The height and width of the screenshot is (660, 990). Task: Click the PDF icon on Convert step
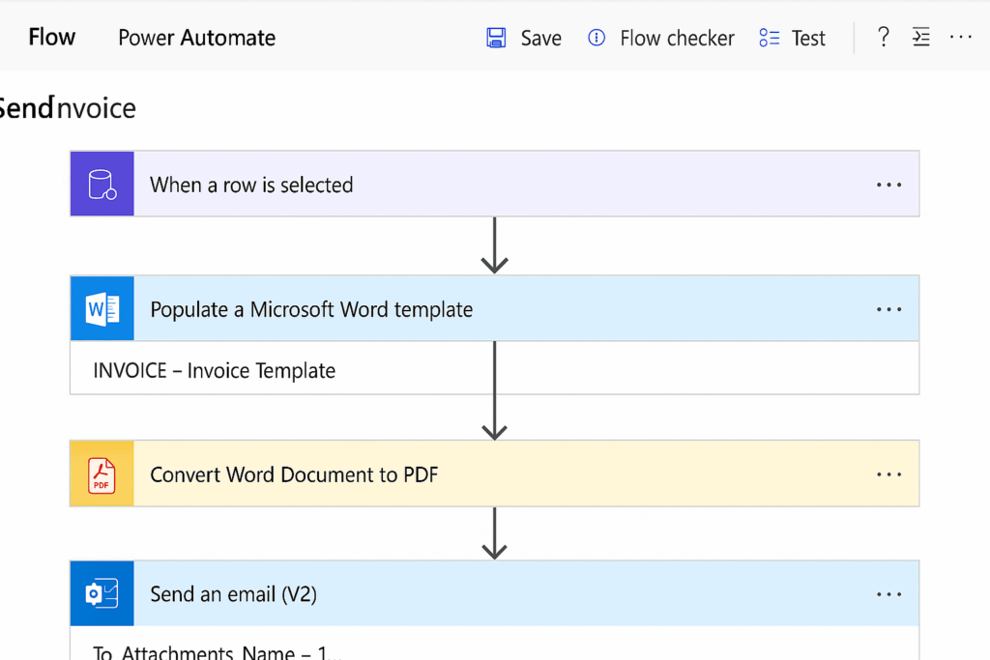click(x=102, y=473)
